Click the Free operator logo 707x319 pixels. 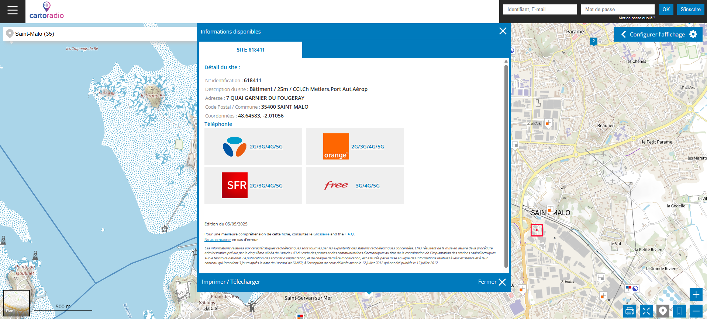336,185
